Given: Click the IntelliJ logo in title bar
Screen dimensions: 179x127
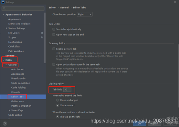Looking at the screenshot, I should [x=3, y=2].
